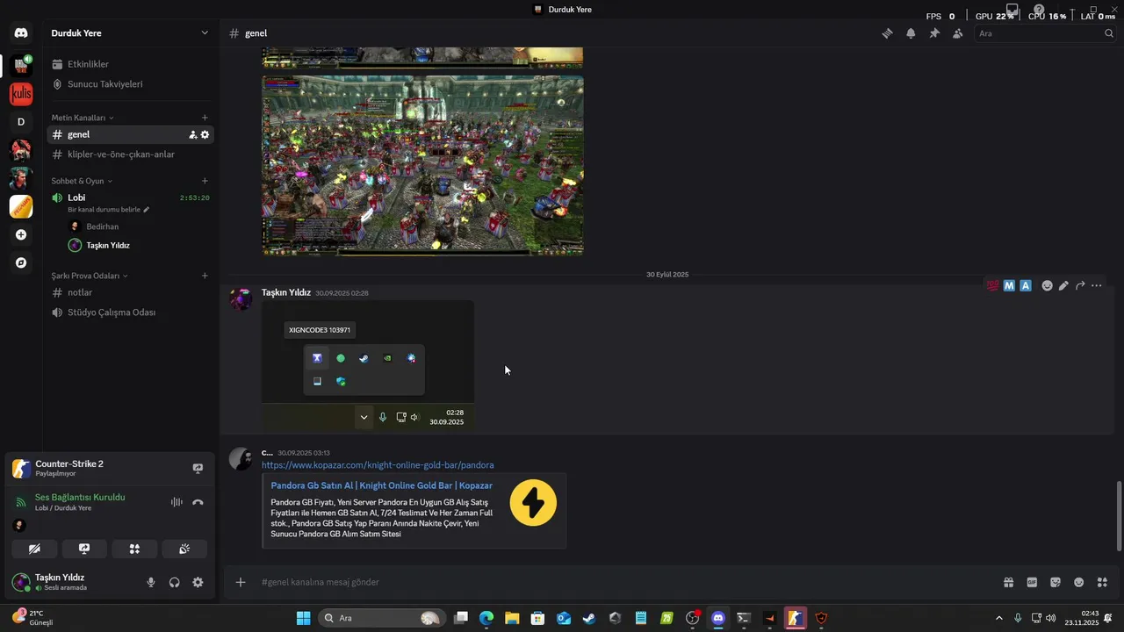Set channel status 'Bir kanal durumu belirle'

click(109, 210)
